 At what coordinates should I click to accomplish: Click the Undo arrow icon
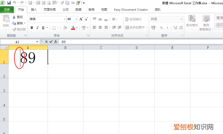click(x=14, y=3)
